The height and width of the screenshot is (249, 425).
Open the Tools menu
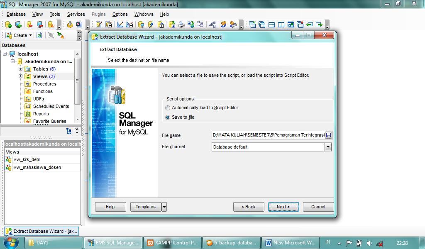coord(55,14)
